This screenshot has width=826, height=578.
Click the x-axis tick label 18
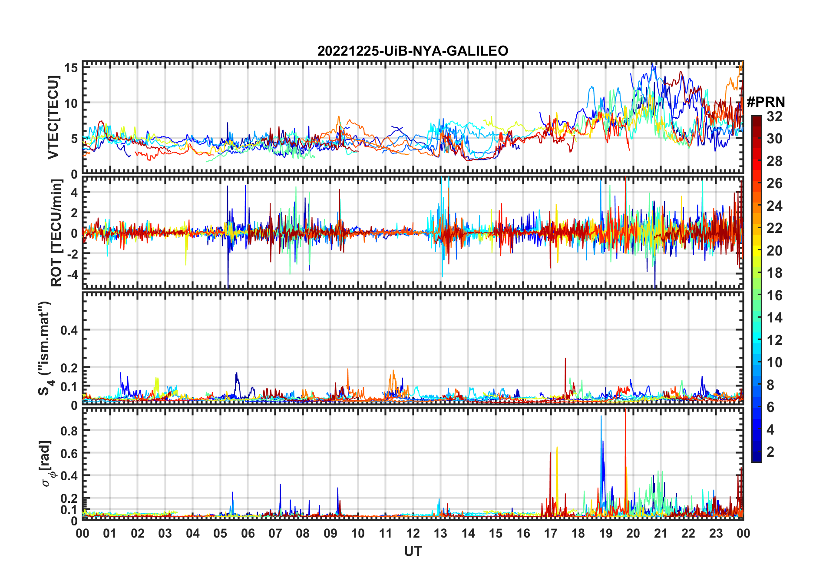tap(578, 533)
